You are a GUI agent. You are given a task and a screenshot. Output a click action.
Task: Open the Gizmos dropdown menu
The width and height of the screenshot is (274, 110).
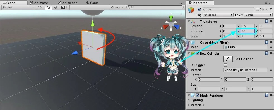coord(117,7)
